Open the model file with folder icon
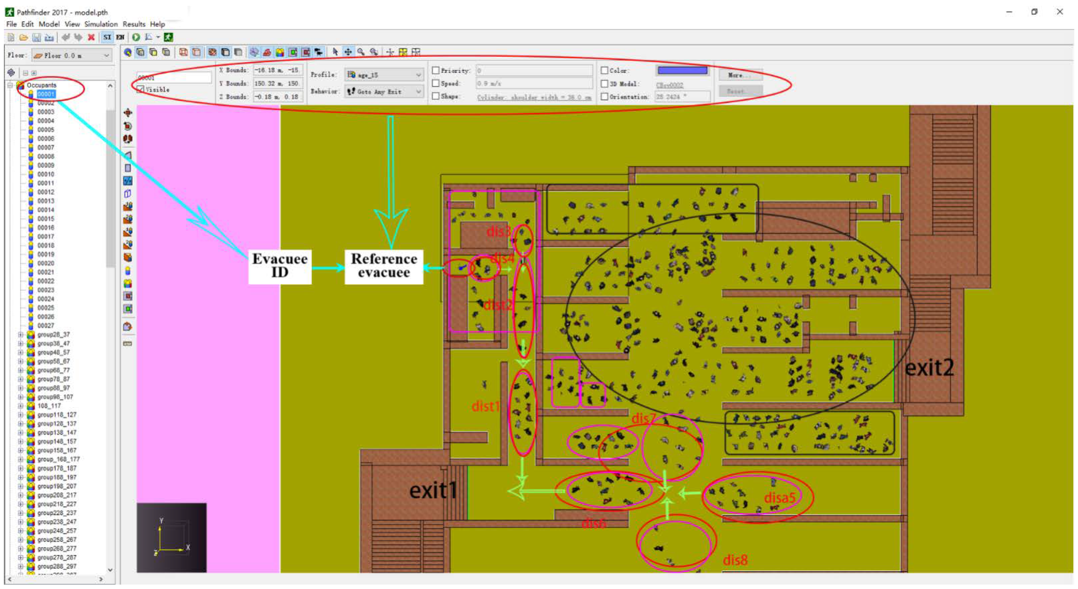1078x589 pixels. tap(24, 37)
